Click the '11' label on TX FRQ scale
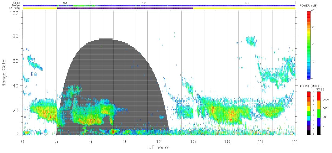 pyautogui.click(x=313, y=124)
